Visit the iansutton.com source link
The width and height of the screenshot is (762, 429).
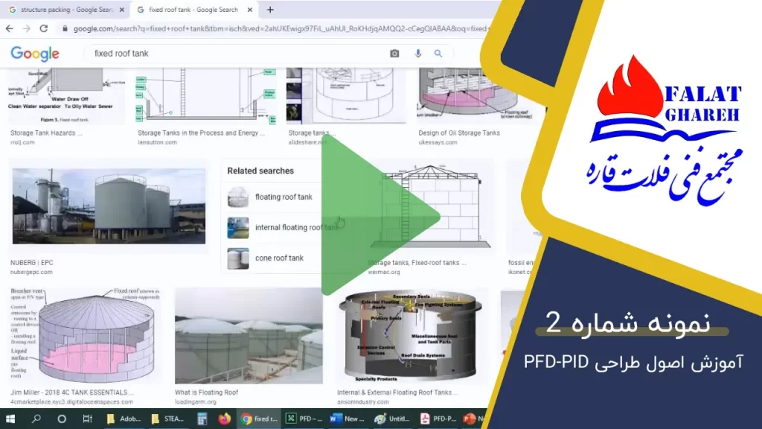[158, 142]
